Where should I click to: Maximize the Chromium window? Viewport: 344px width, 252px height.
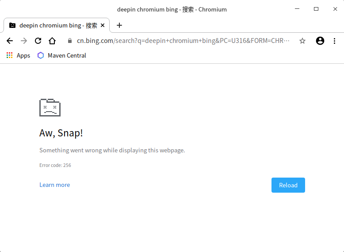pyautogui.click(x=316, y=9)
